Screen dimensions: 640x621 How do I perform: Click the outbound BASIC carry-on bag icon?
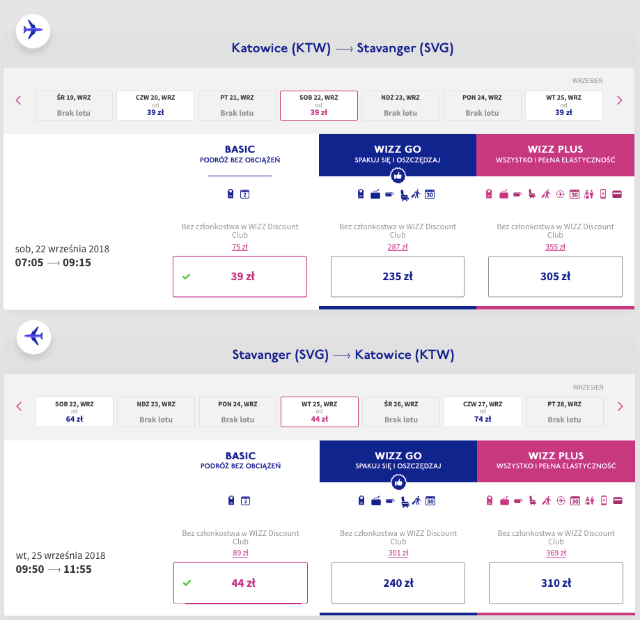click(x=231, y=194)
